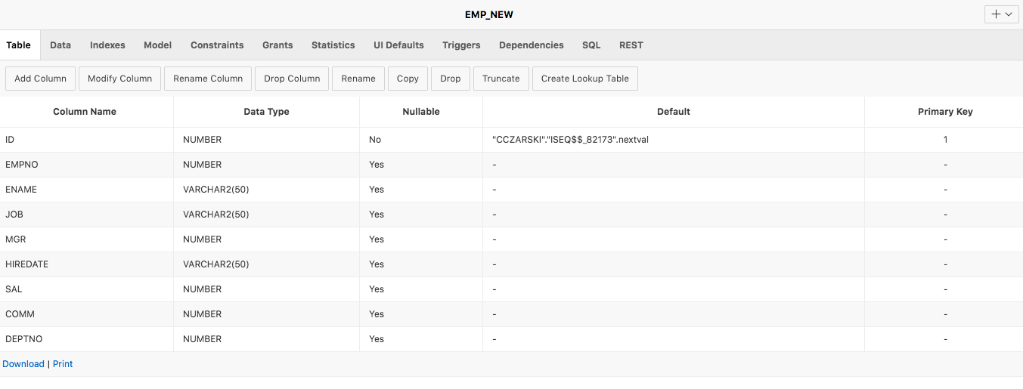The width and height of the screenshot is (1023, 389).
Task: Click Rename Column button
Action: tap(208, 79)
